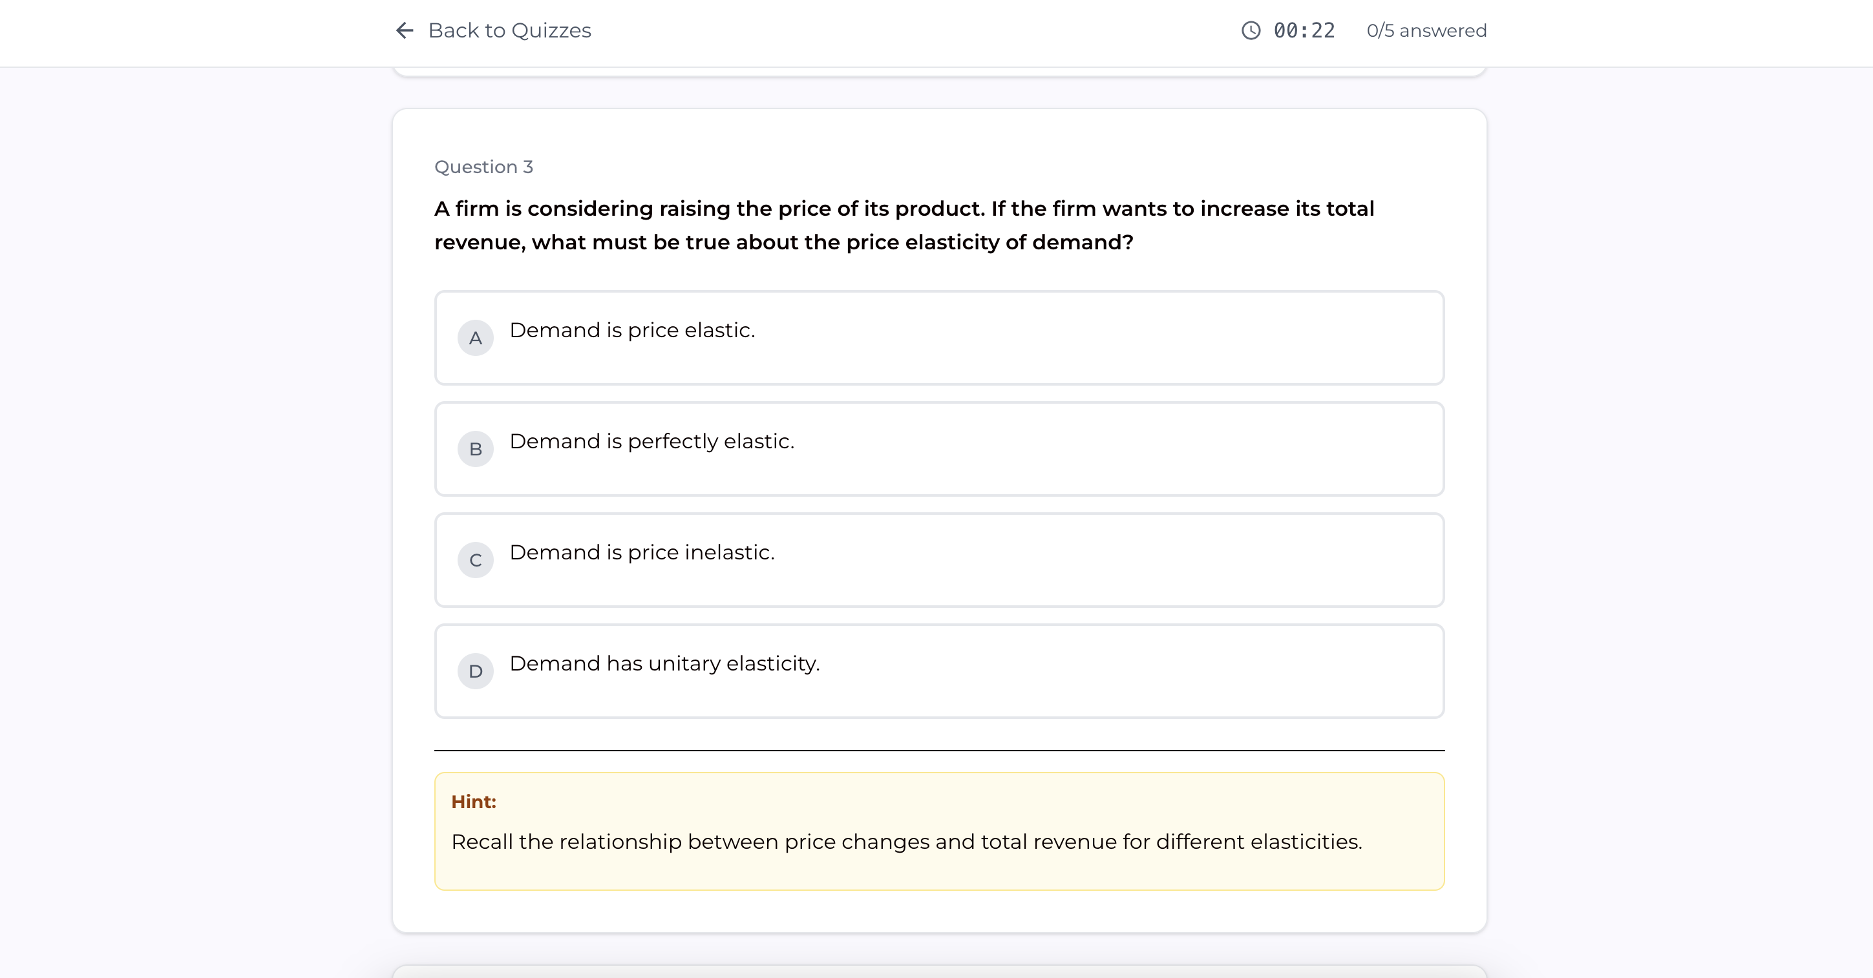1873x978 pixels.
Task: Expand the Hint section
Action: tap(473, 802)
